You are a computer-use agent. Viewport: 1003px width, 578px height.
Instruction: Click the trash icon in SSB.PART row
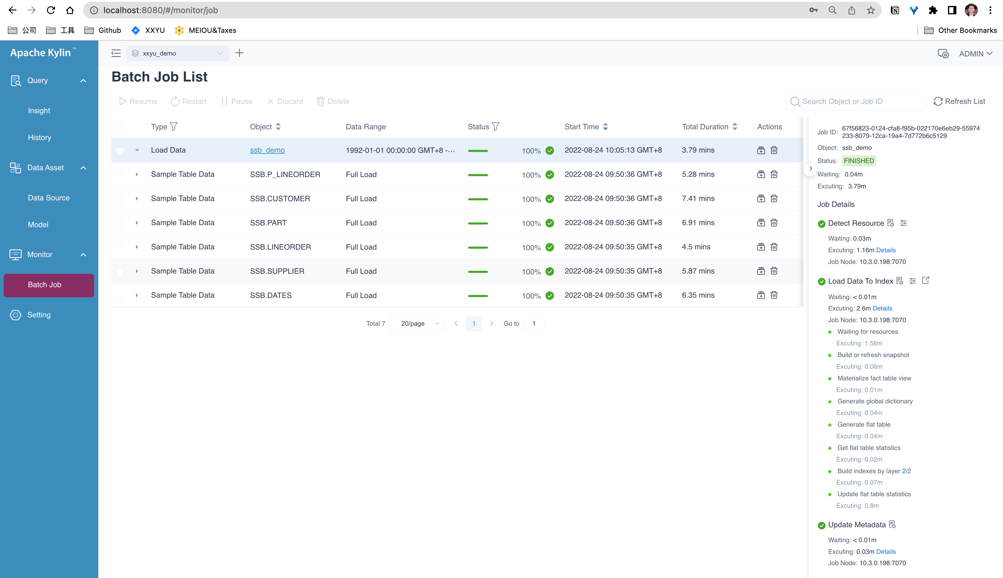(x=774, y=223)
